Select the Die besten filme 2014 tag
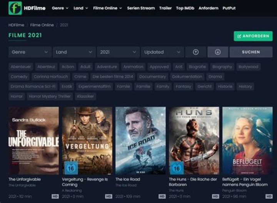Viewport: 277px width, 203px height. (x=113, y=77)
